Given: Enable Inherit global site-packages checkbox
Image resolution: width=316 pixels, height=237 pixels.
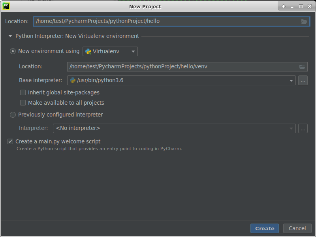Looking at the screenshot, I should 23,92.
